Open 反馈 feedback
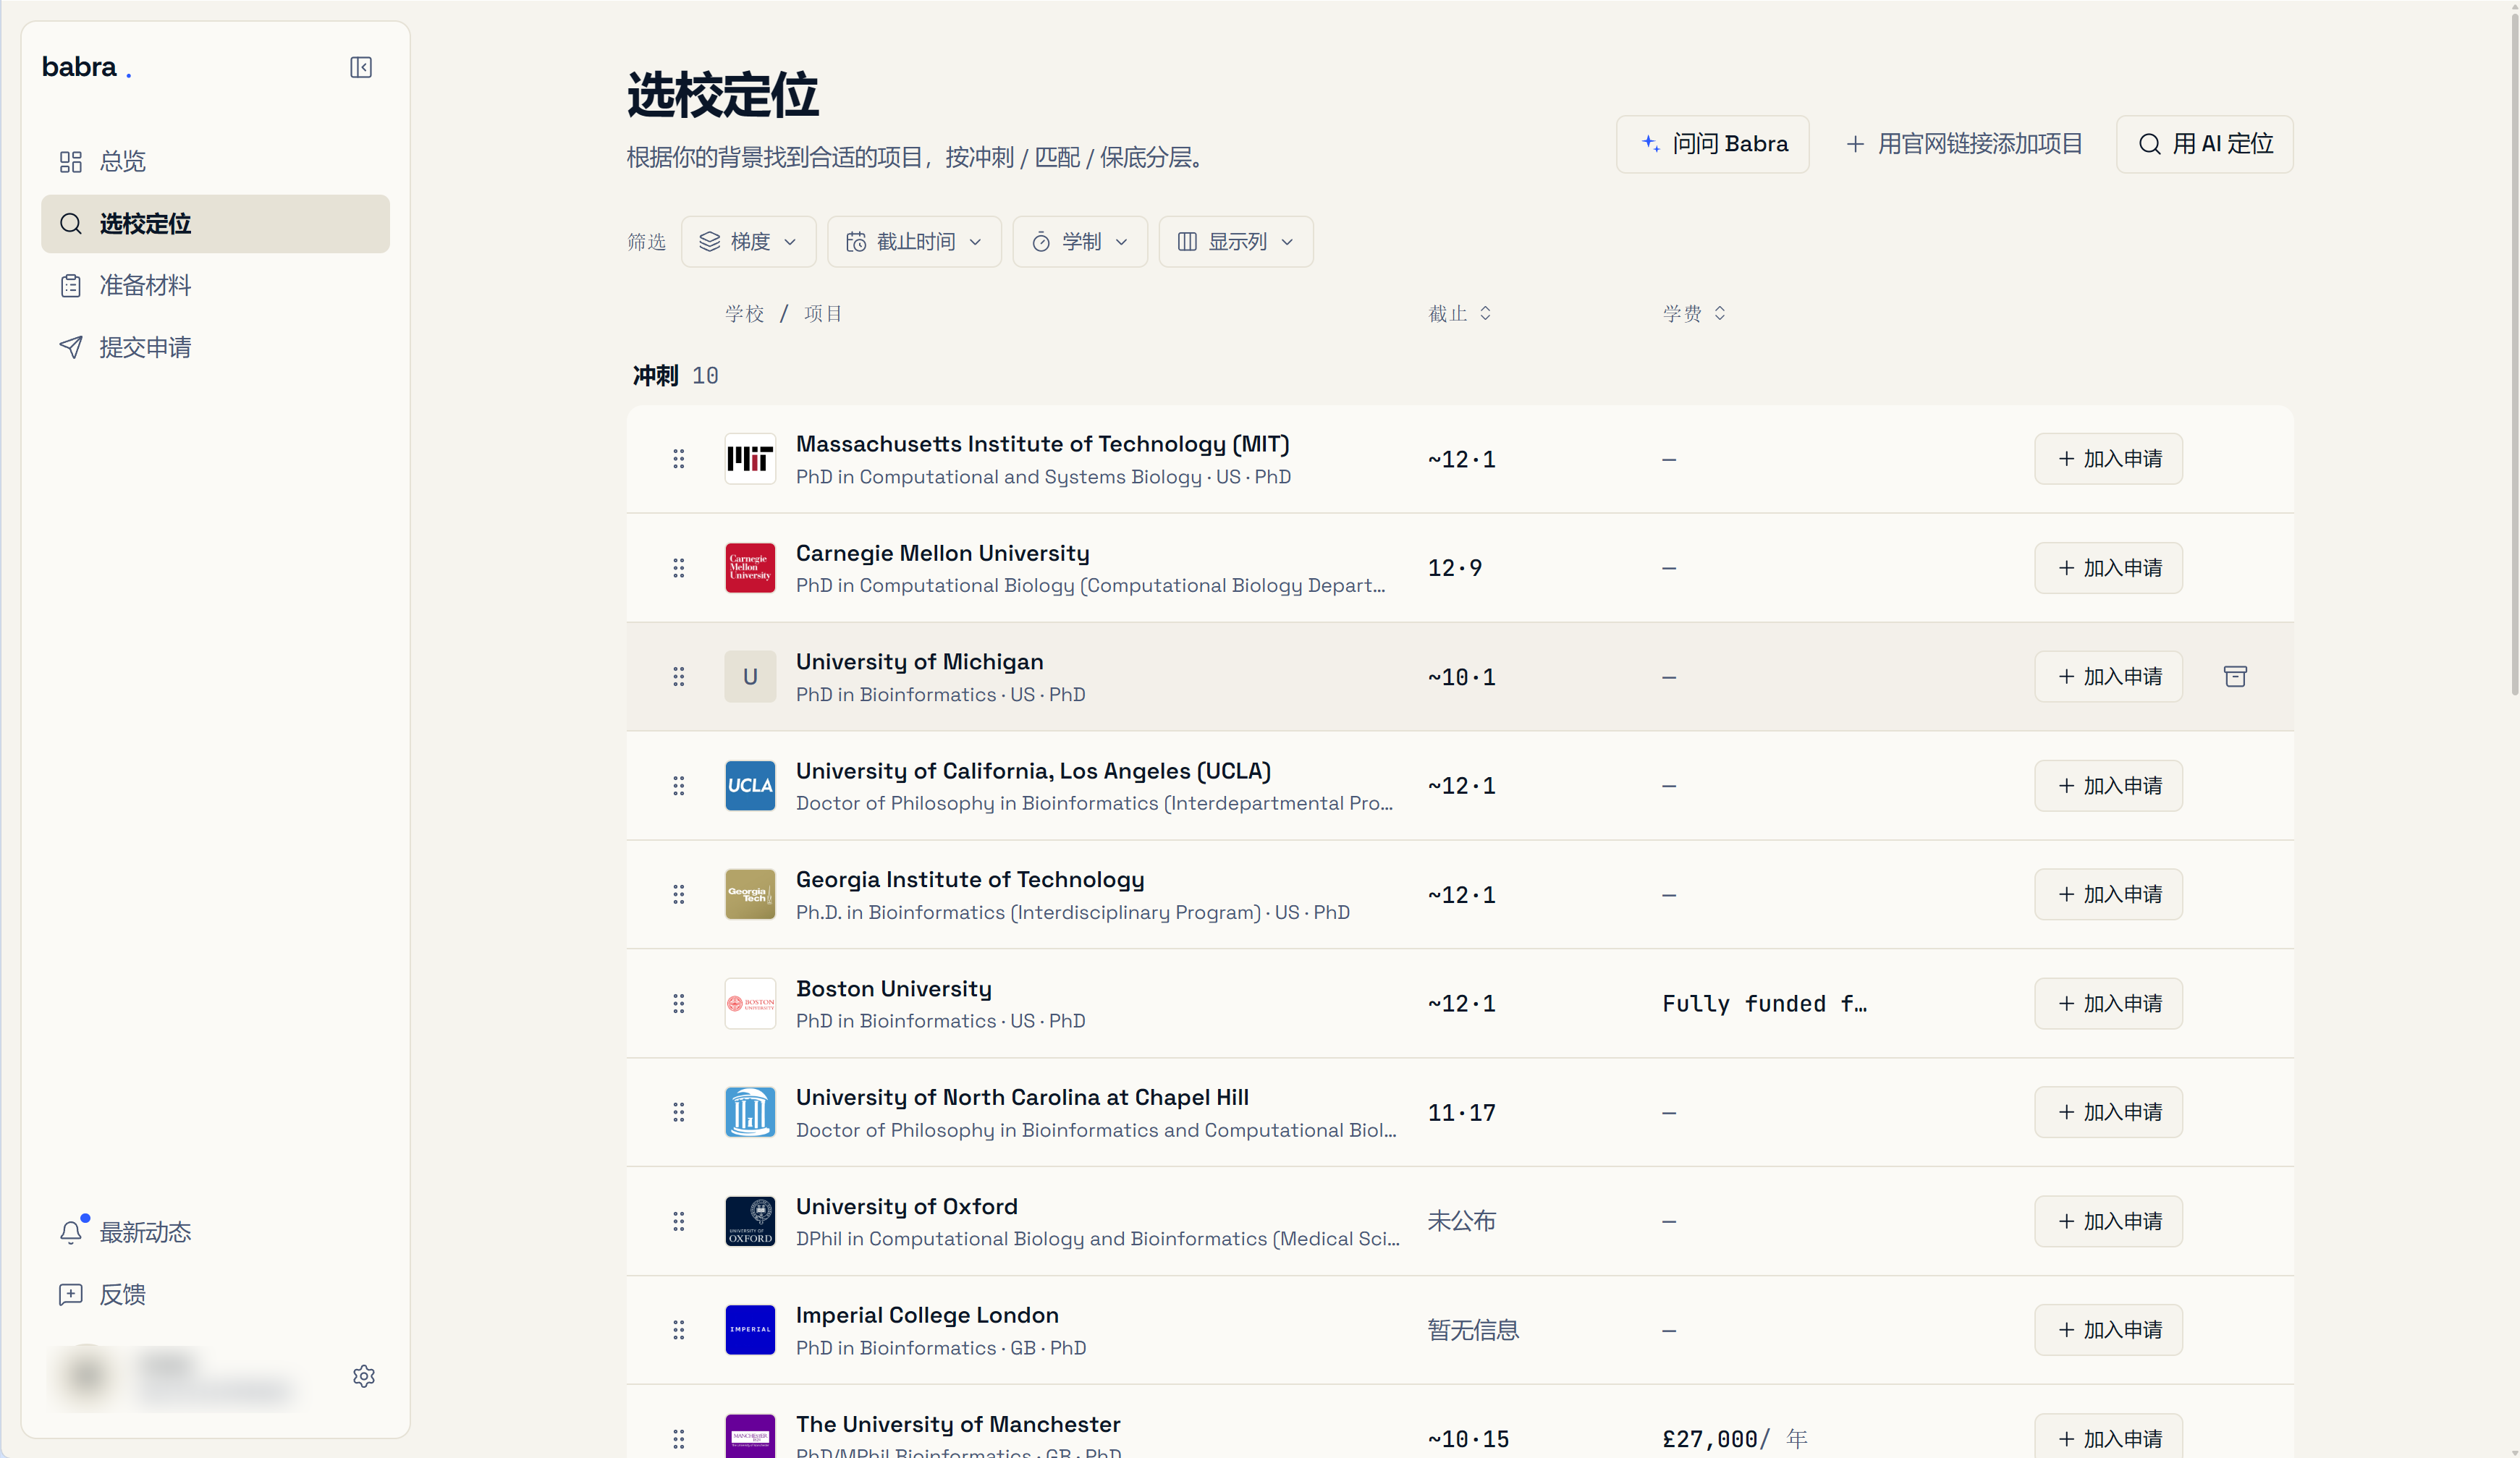 pyautogui.click(x=215, y=1295)
